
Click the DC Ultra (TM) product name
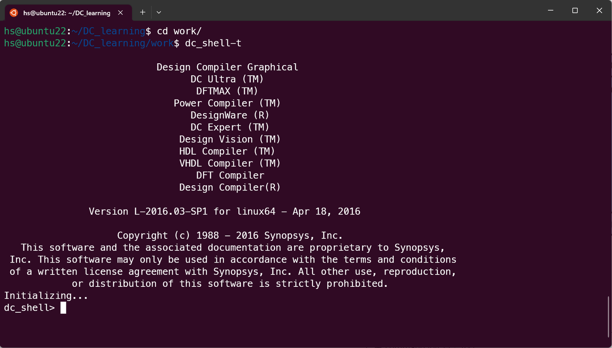click(x=227, y=79)
